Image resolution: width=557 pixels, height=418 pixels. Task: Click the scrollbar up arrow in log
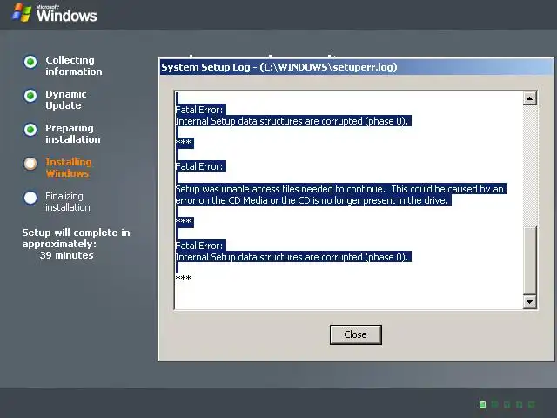(x=530, y=98)
